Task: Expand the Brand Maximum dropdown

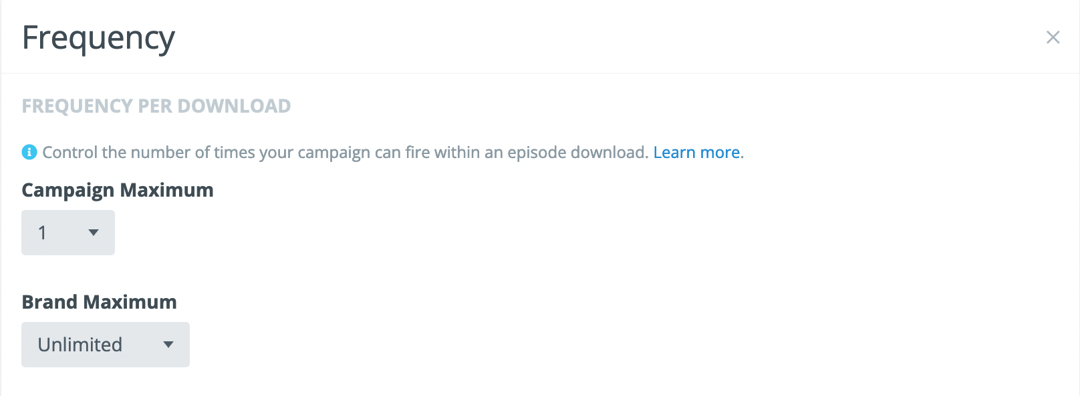Action: [106, 345]
